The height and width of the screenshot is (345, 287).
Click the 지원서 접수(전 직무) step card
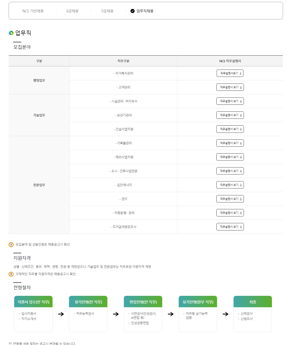click(33, 313)
